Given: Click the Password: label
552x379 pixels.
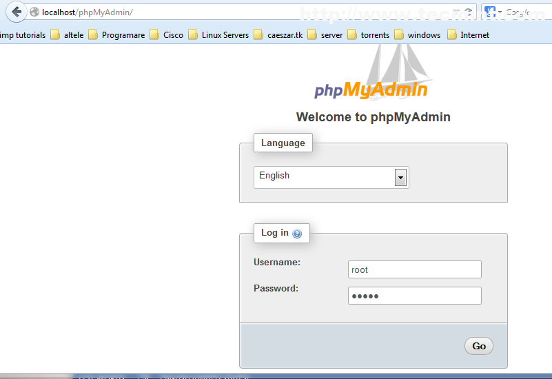Looking at the screenshot, I should pos(276,288).
